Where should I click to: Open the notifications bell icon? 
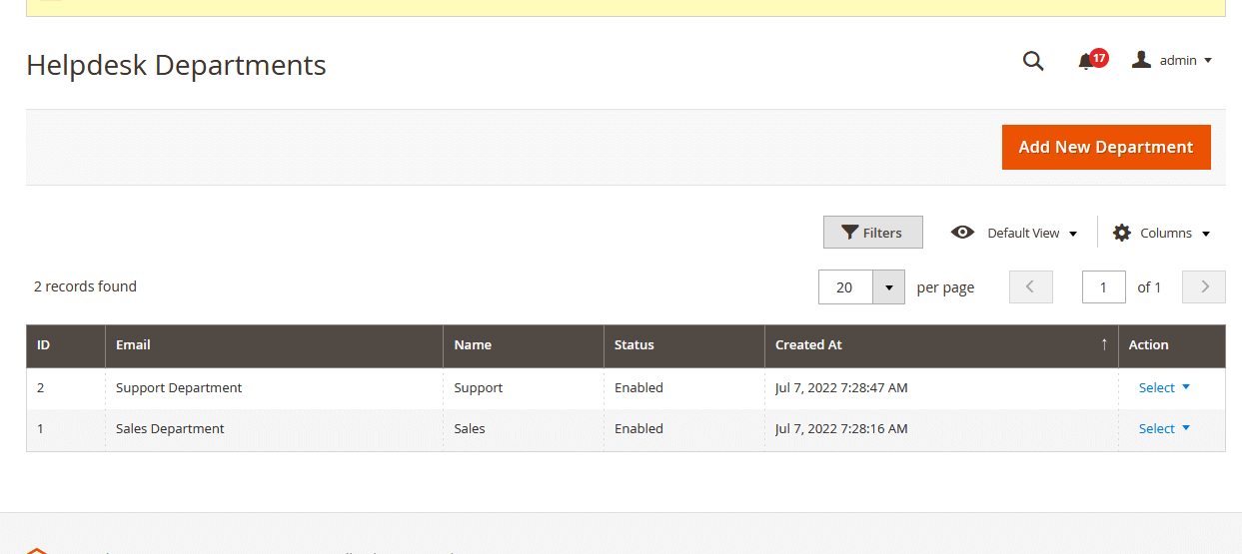(1086, 62)
